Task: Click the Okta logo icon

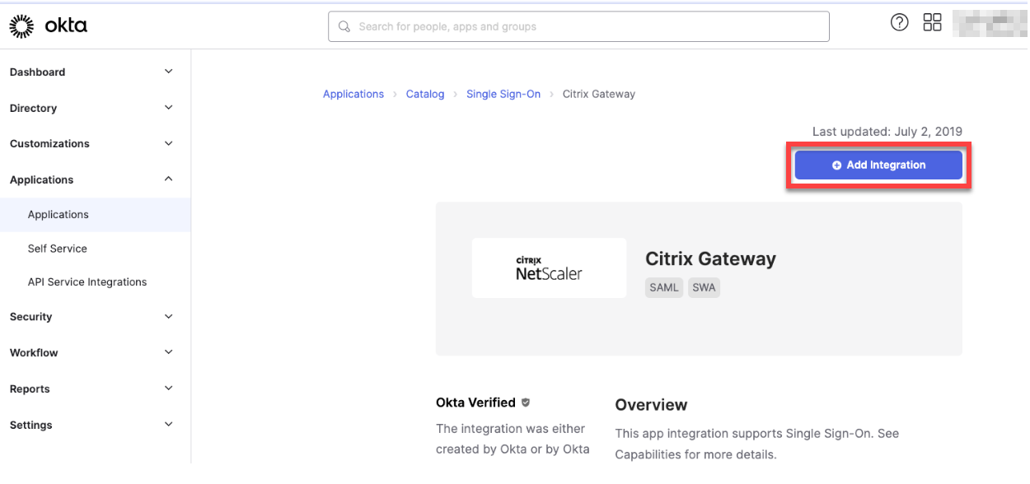Action: click(x=21, y=26)
